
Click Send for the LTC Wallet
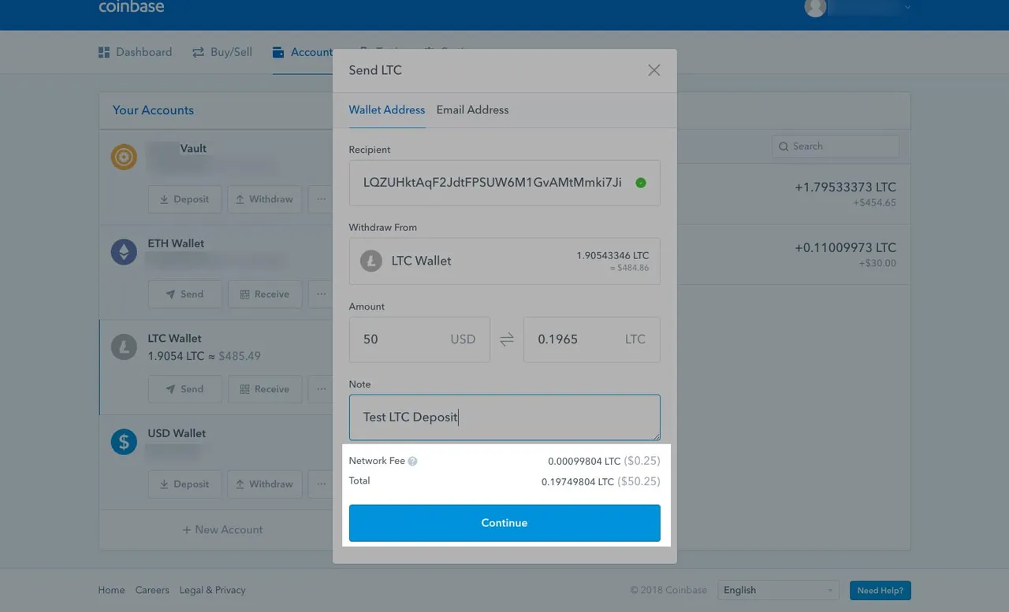pos(184,389)
